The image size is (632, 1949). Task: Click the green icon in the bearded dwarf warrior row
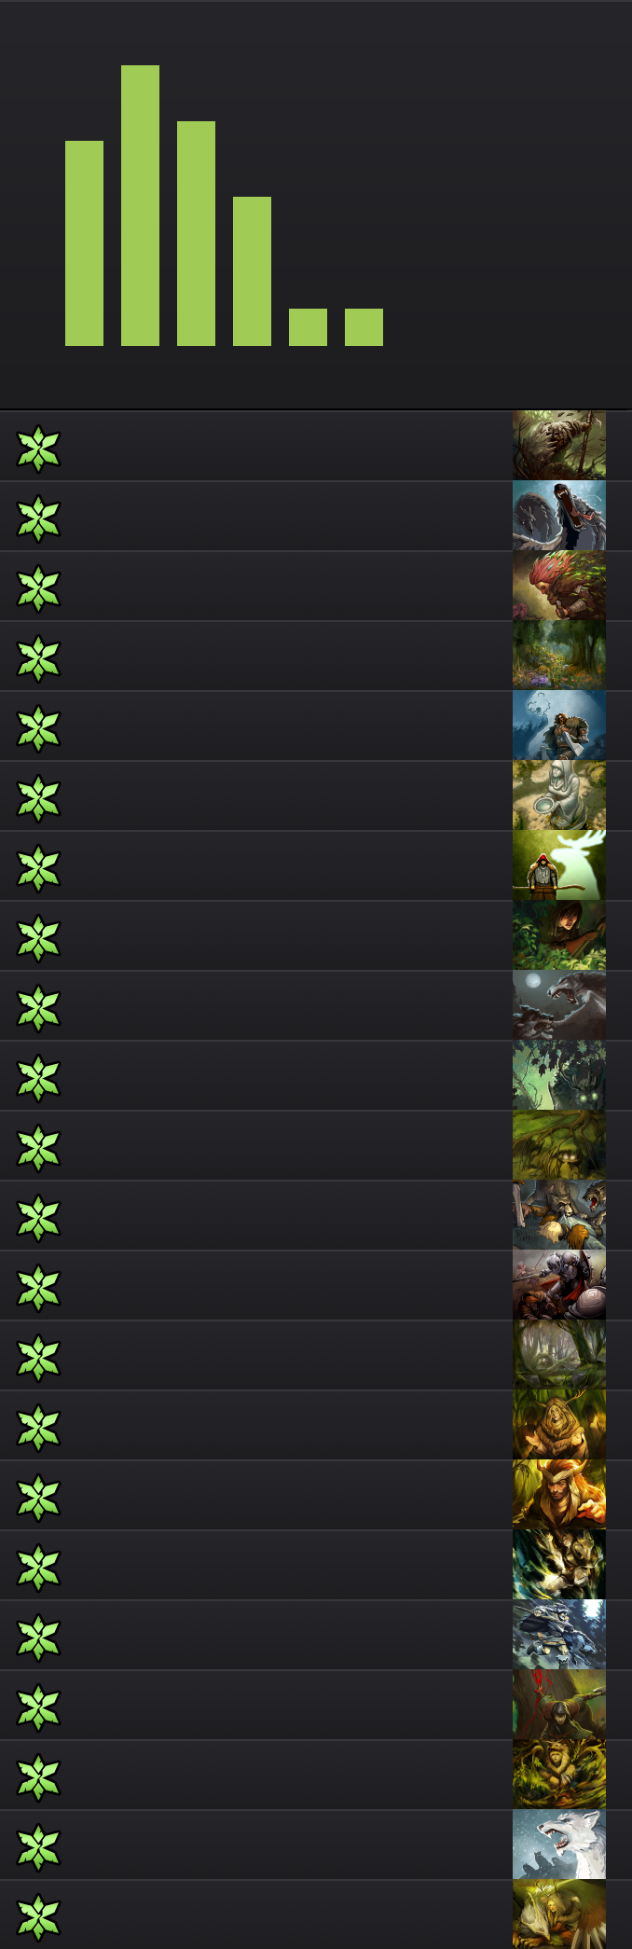pos(38,727)
